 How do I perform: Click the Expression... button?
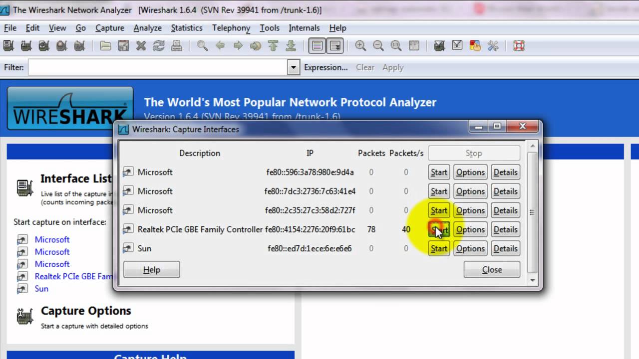pyautogui.click(x=325, y=67)
